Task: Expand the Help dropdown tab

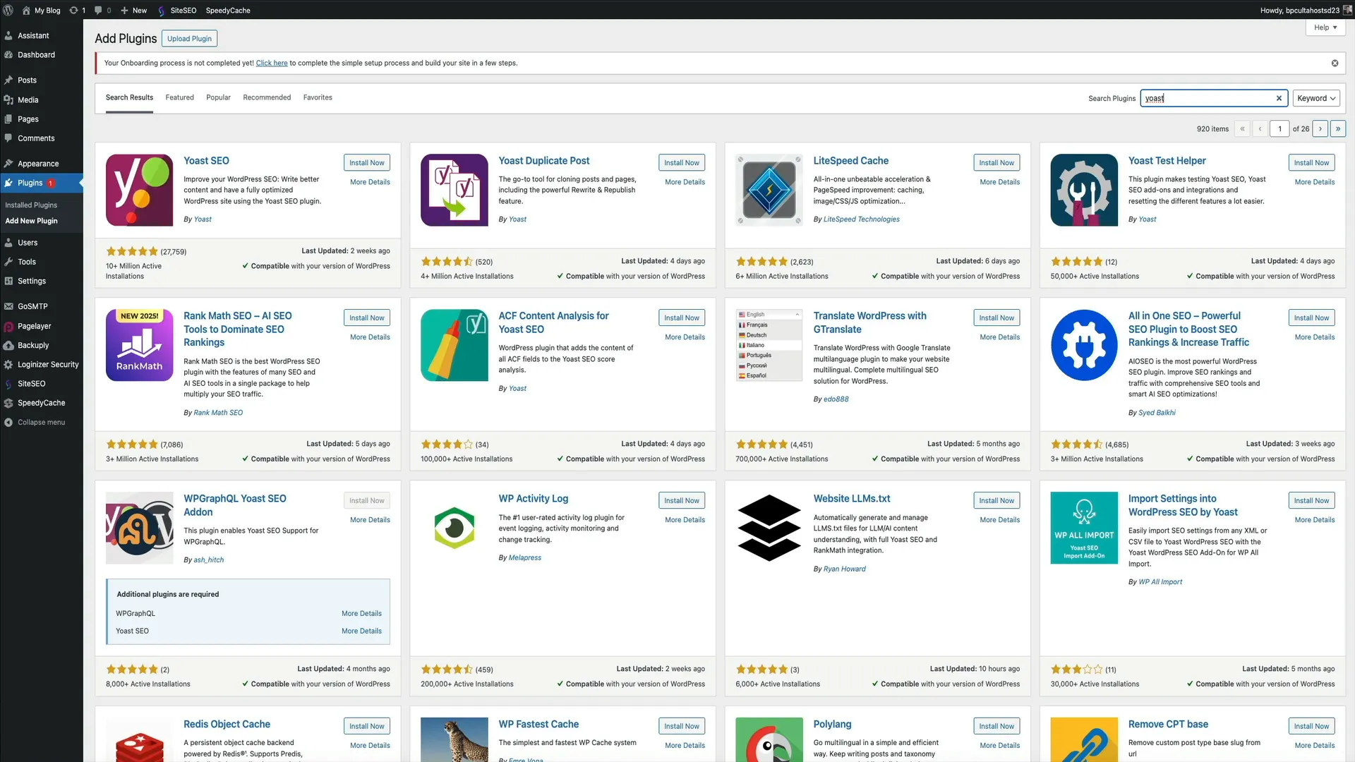Action: pyautogui.click(x=1325, y=28)
